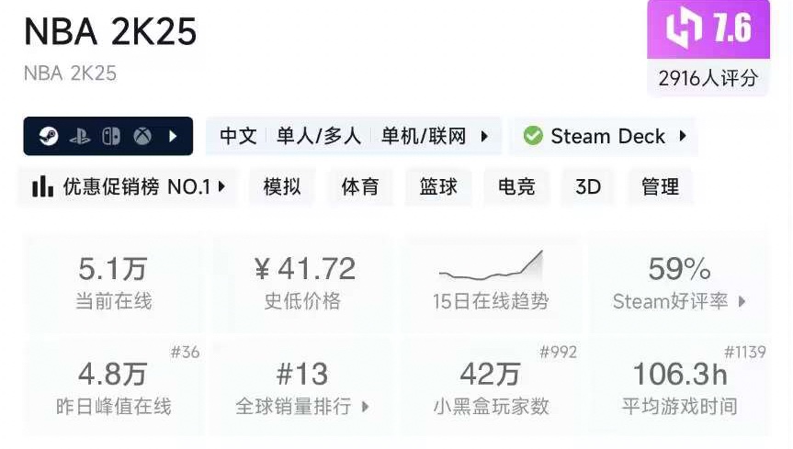The width and height of the screenshot is (793, 449).
Task: Click the Steam platform icon
Action: click(49, 136)
